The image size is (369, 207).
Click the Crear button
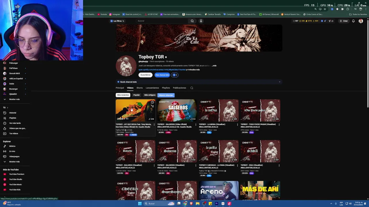[344, 21]
